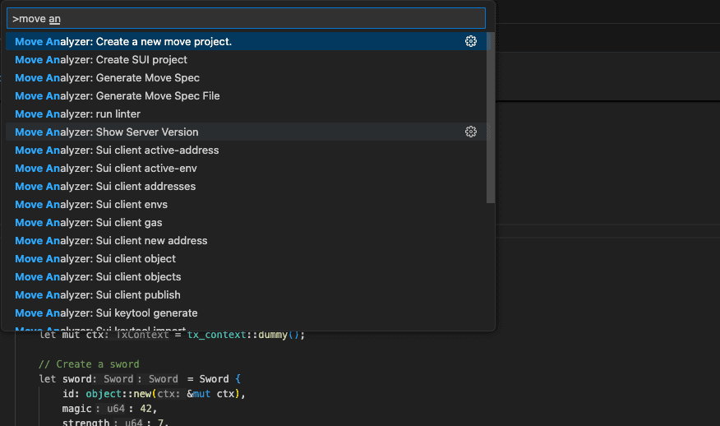Run 'Sui client gas' command
Image resolution: width=720 pixels, height=426 pixels.
point(246,222)
